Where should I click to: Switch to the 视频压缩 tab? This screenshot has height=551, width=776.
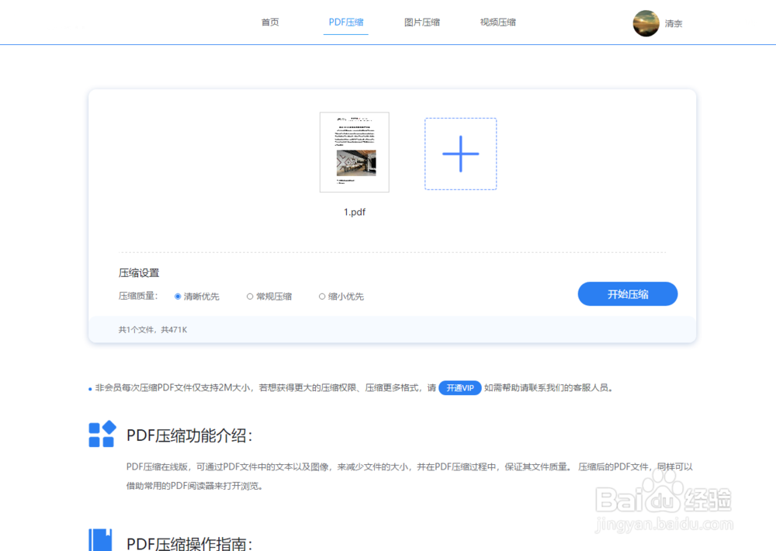(497, 22)
